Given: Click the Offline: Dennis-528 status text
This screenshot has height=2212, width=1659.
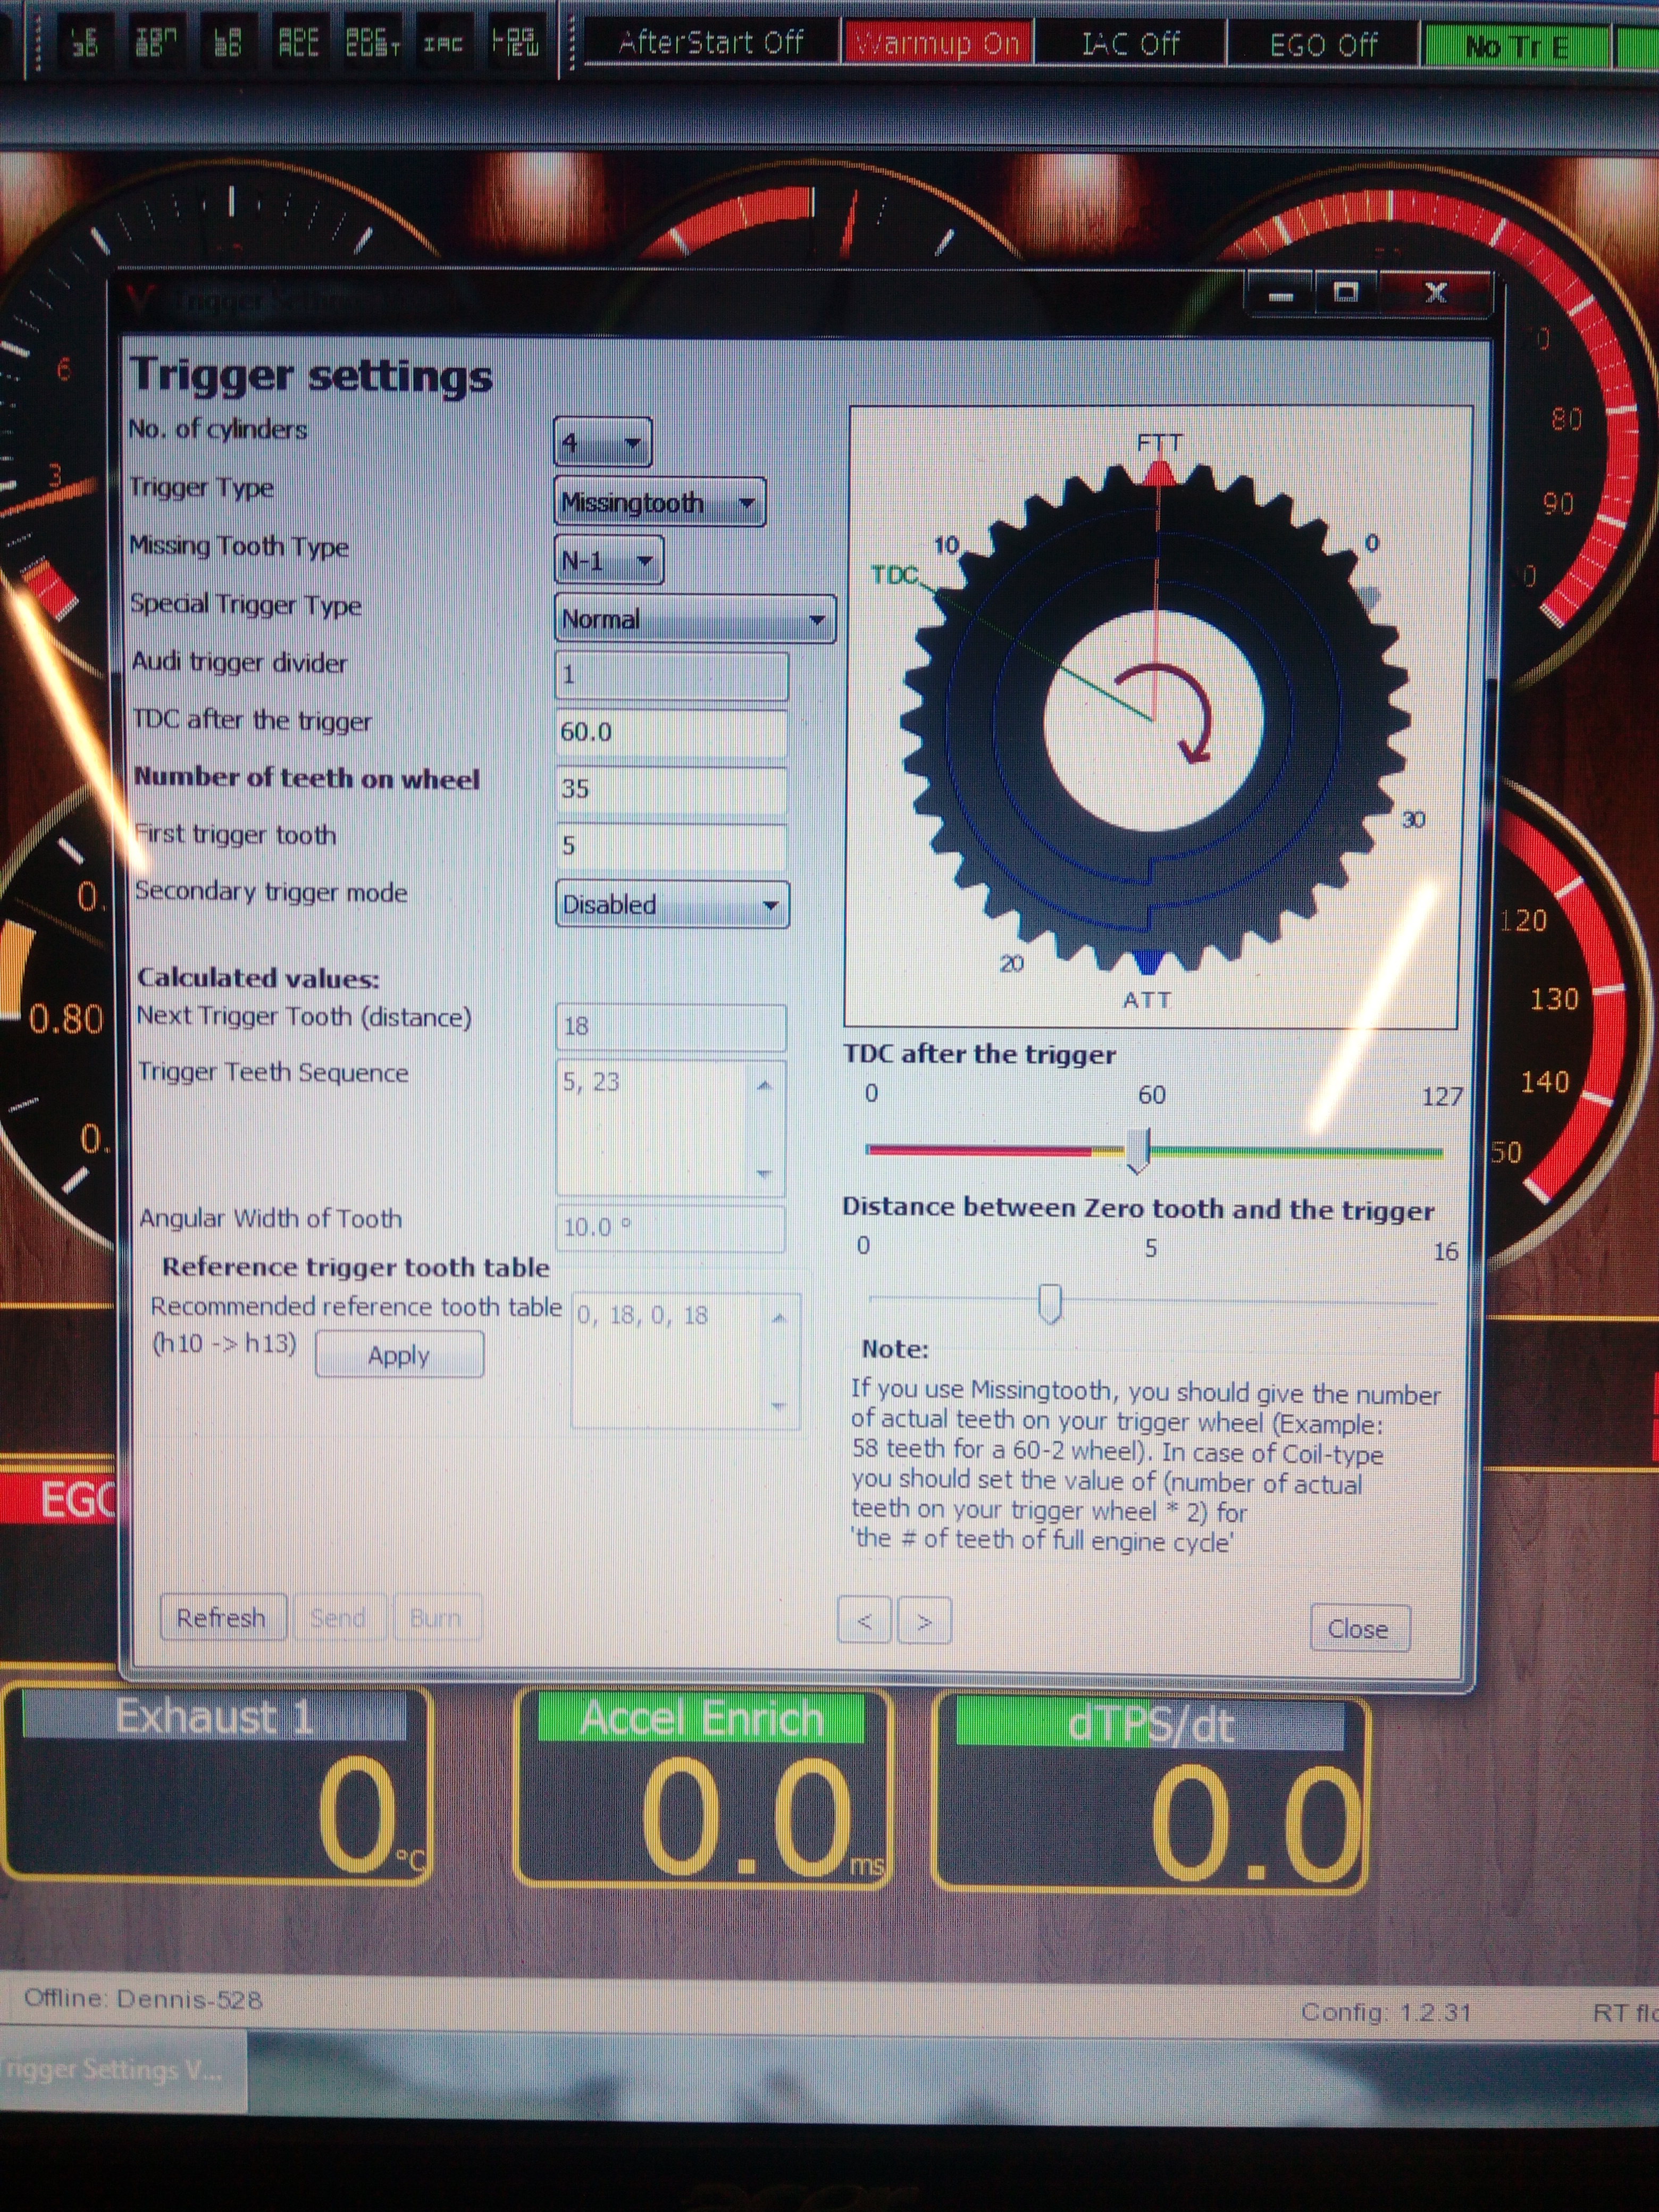Looking at the screenshot, I should pos(143,2000).
